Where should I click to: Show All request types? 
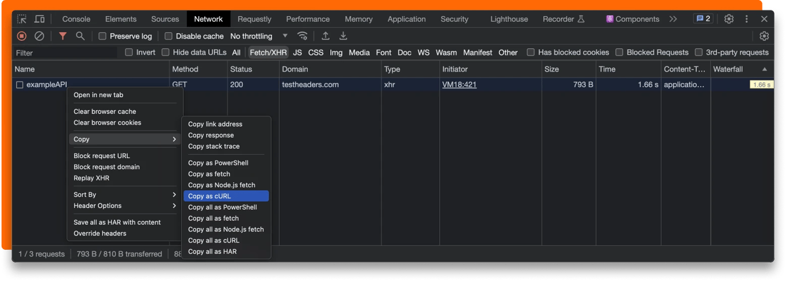click(x=236, y=52)
